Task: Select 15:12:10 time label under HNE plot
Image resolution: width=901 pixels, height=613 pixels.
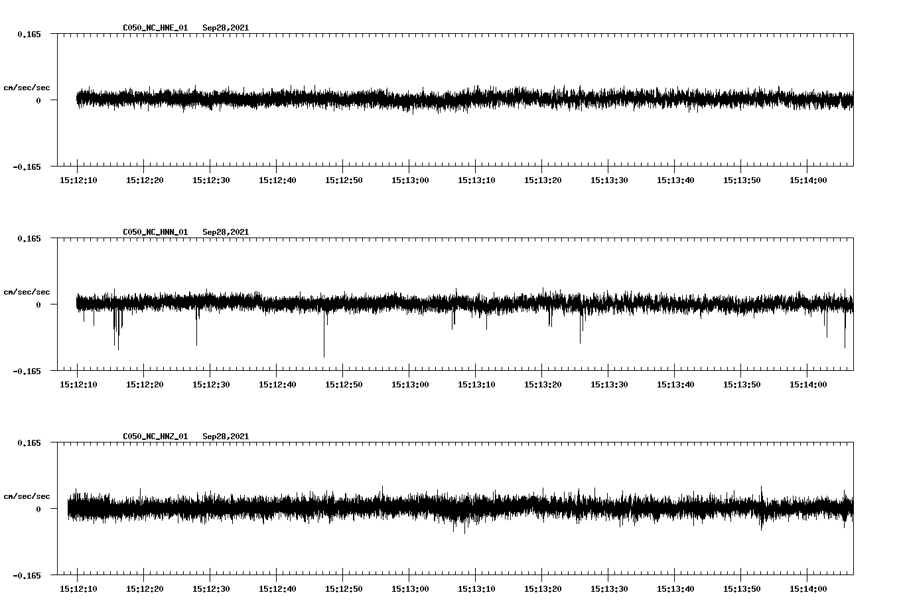Action: [x=78, y=180]
